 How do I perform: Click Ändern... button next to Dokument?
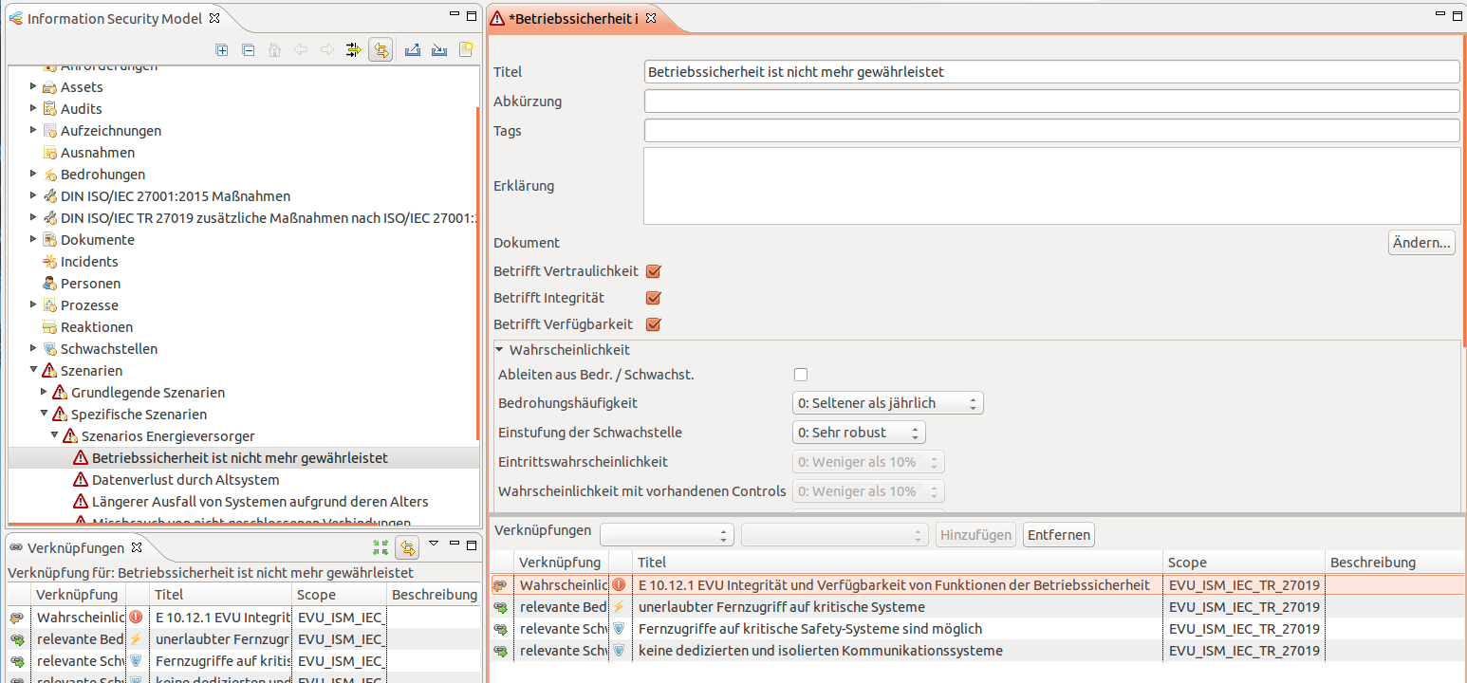[1421, 243]
